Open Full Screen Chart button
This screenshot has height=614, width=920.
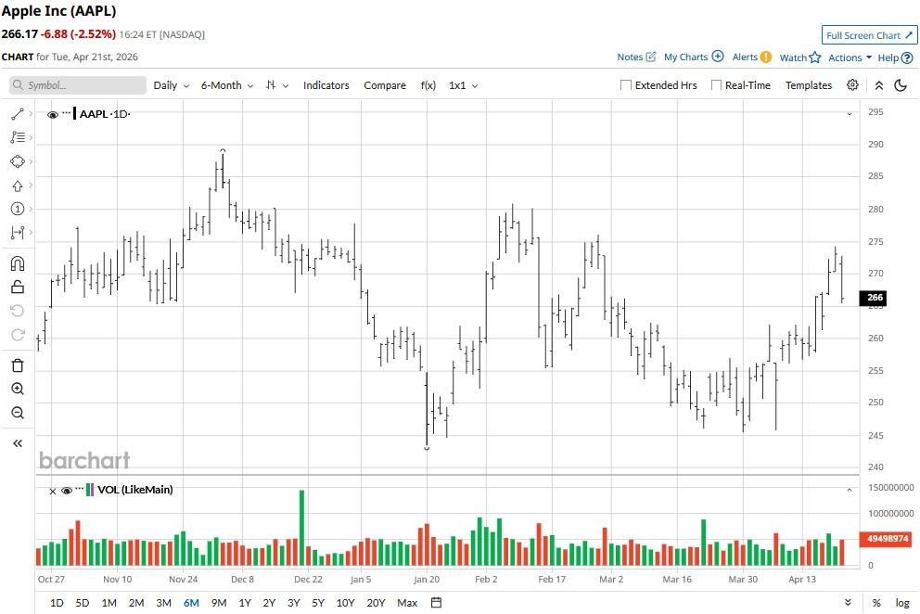point(869,35)
